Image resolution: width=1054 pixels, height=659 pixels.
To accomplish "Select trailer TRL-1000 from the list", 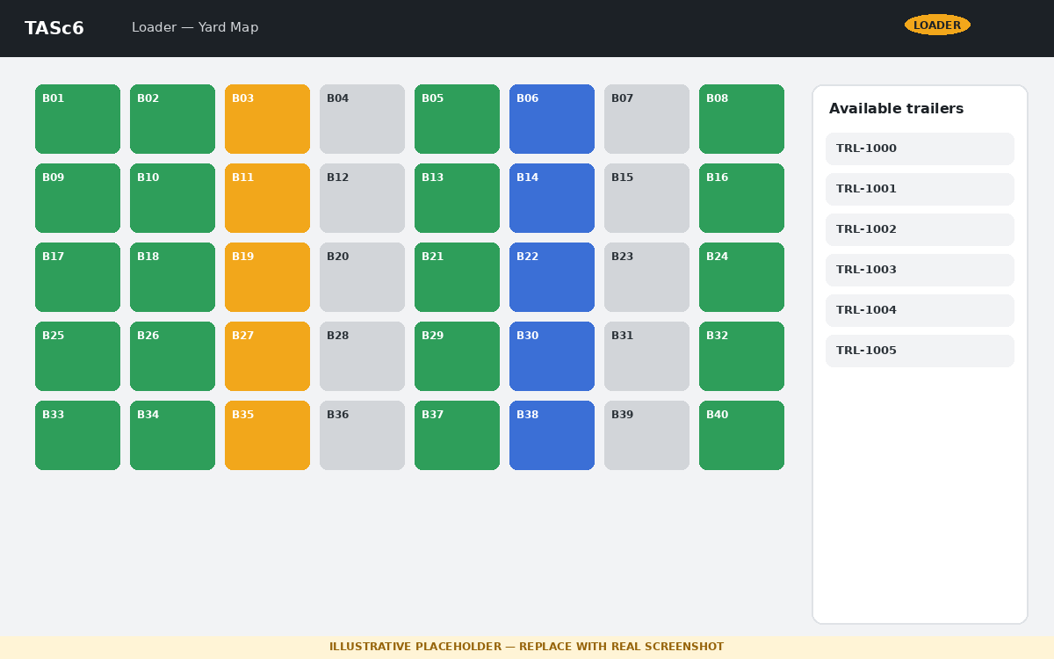I will click(x=920, y=149).
